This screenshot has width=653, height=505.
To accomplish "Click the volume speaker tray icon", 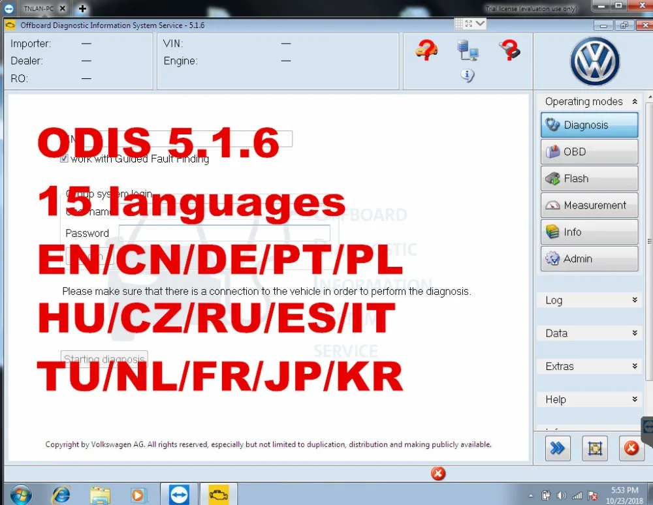I will tap(561, 495).
